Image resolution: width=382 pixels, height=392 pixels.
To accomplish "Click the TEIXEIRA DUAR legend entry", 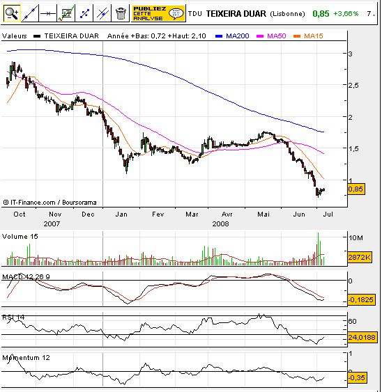I will (x=71, y=36).
